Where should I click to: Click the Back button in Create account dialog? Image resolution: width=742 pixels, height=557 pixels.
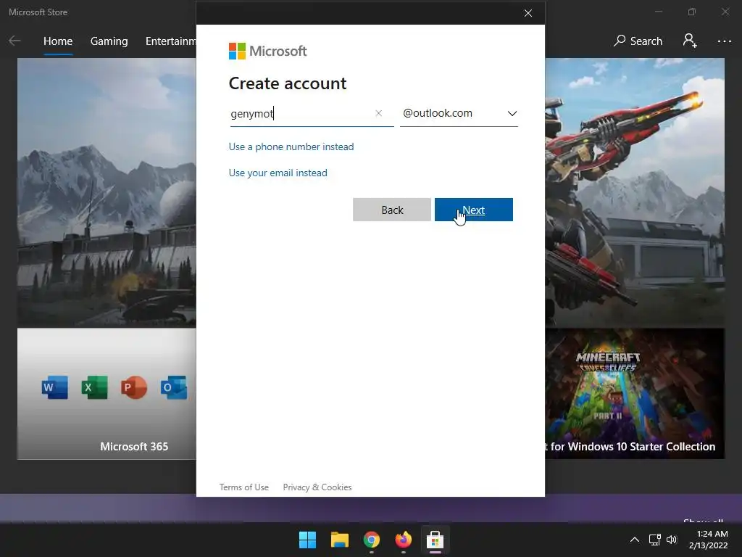pos(392,210)
